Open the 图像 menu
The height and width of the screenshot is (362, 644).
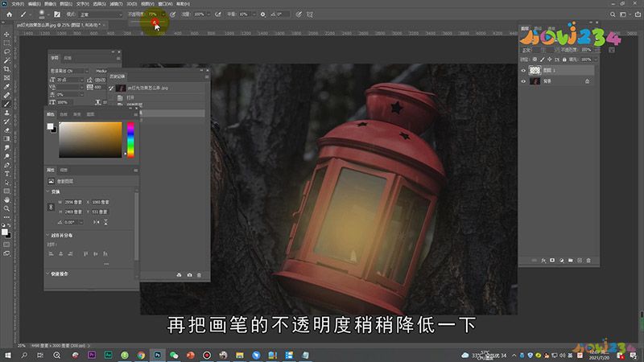click(50, 4)
